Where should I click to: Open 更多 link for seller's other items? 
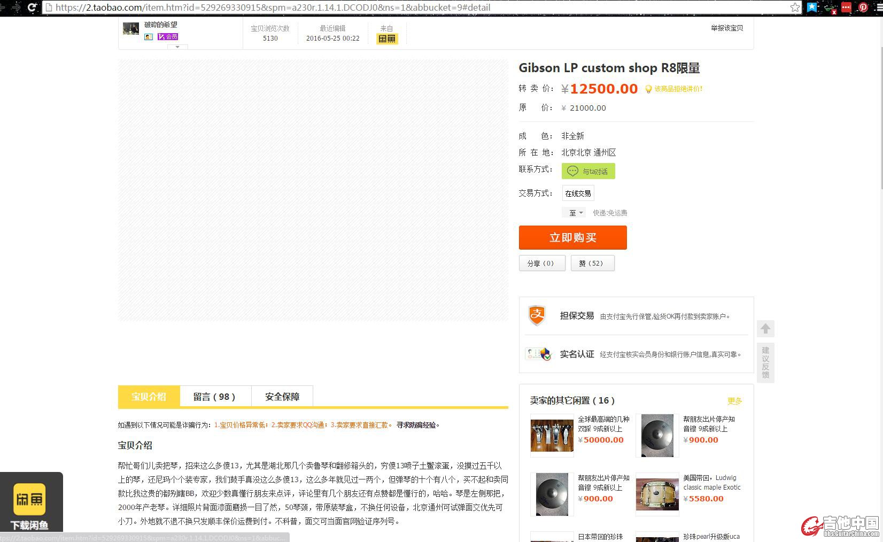click(x=734, y=401)
